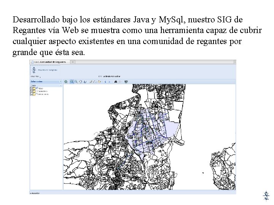The width and height of the screenshot is (274, 205).
Task: Click the second layer folder icon
Action: (34, 91)
